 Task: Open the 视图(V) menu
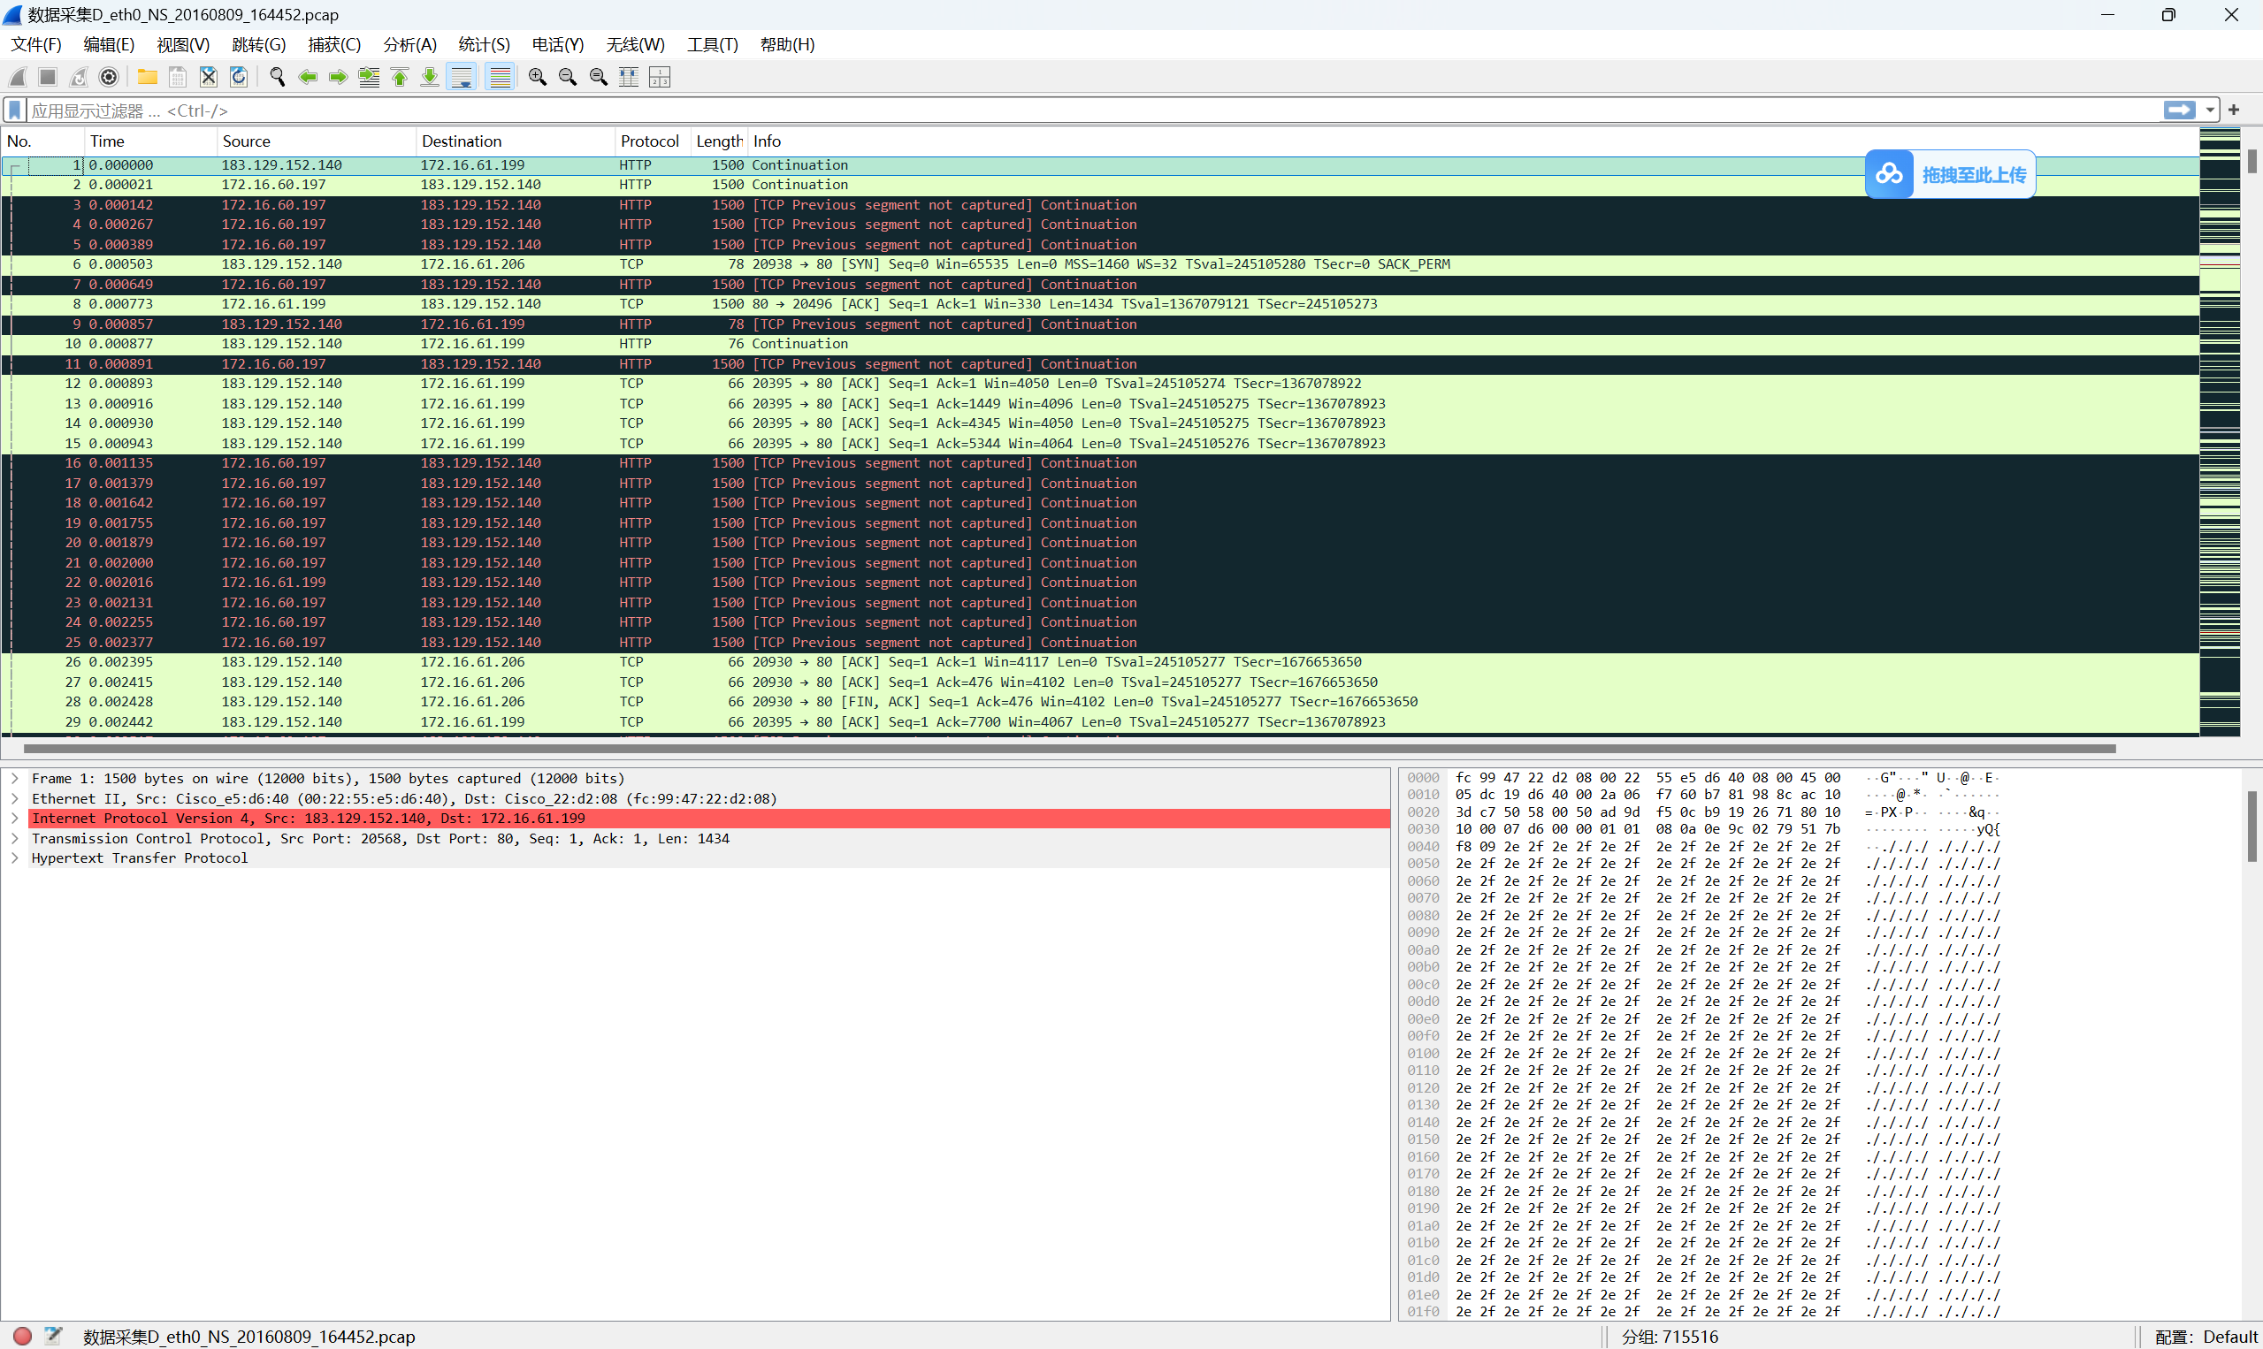(183, 44)
